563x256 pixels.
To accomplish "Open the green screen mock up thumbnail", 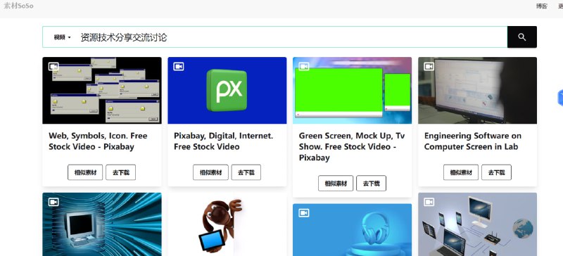I will 353,91.
